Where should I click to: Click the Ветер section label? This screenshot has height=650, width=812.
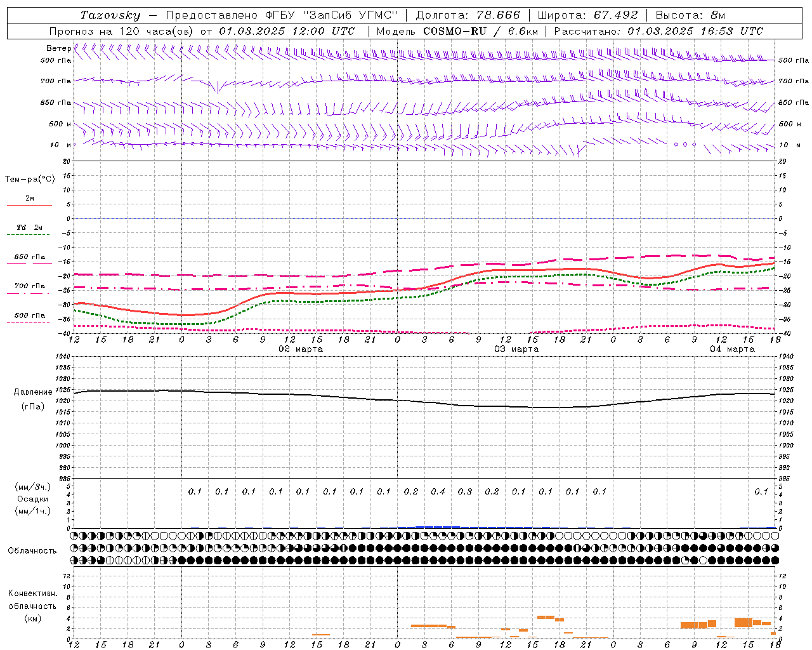click(59, 48)
